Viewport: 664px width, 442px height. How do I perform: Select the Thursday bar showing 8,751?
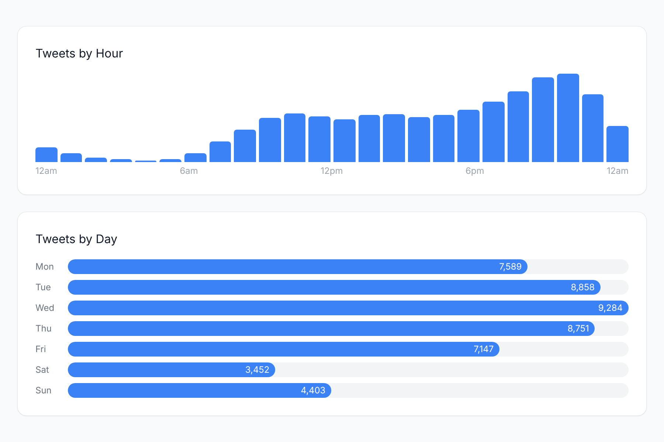click(x=331, y=329)
